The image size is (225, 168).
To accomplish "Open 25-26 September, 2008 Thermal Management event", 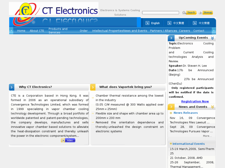I will click(192, 164).
